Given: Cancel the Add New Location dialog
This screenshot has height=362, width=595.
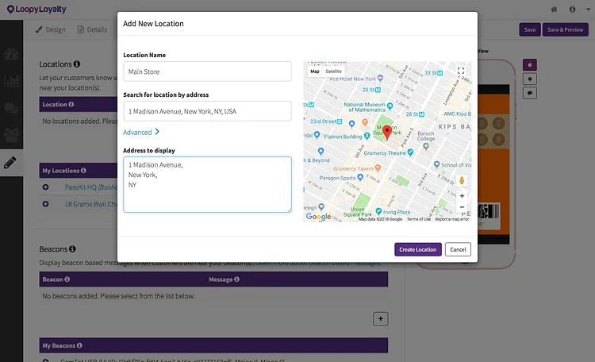Looking at the screenshot, I should click(458, 249).
